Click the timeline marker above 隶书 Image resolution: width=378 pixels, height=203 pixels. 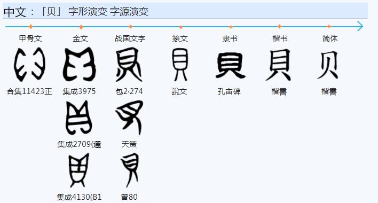231,27
